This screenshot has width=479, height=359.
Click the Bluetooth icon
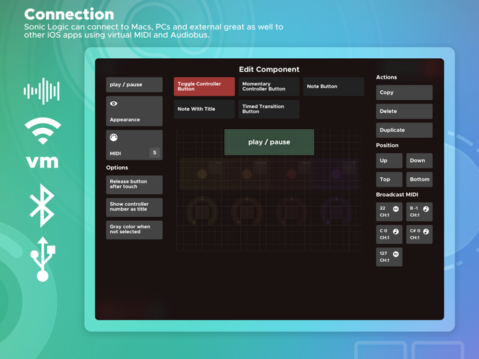(42, 205)
